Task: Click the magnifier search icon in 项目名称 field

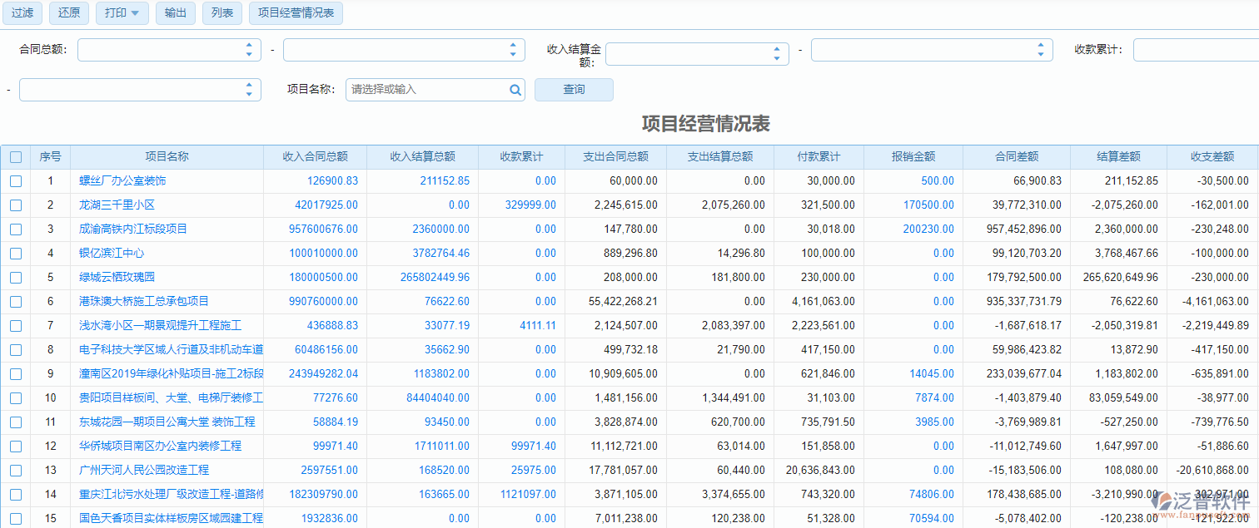Action: tap(515, 90)
